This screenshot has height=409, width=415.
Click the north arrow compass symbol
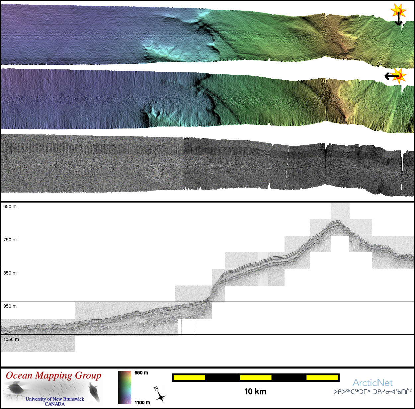coord(160,394)
